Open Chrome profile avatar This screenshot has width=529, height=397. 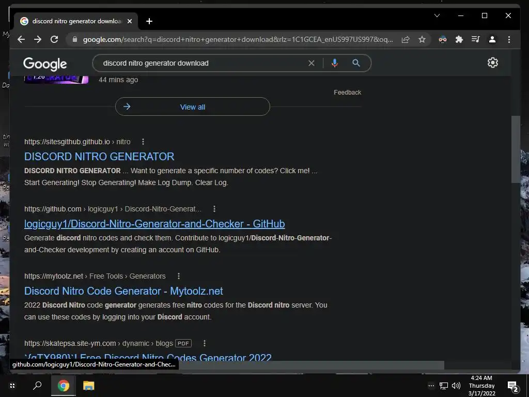click(492, 39)
